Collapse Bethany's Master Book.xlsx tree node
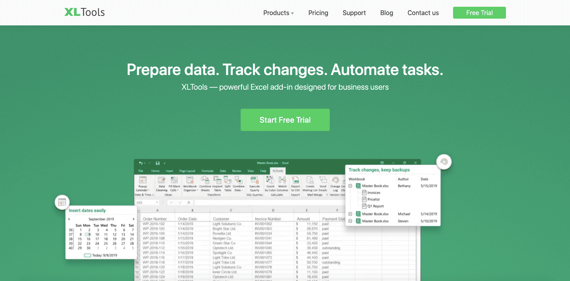 (x=350, y=186)
